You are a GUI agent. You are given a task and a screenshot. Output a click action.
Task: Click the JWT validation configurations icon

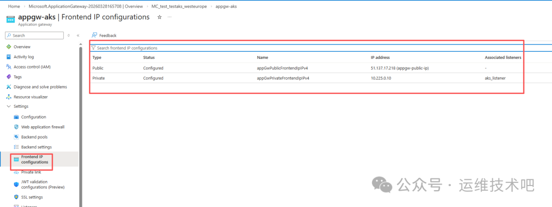16,185
